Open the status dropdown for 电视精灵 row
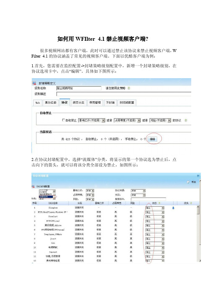 point(155,248)
